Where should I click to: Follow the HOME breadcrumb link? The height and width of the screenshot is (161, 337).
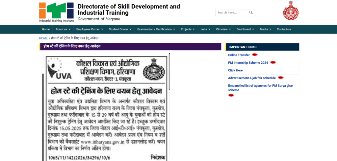tap(43, 38)
